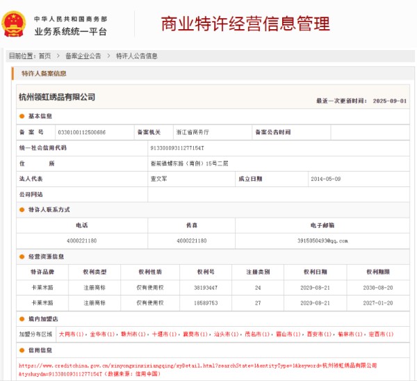The width and height of the screenshot is (417, 381).
Task: Click rights number 18589753
Action: point(206,303)
